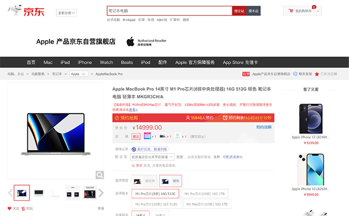Click the 预约说明 reservation info link

coord(263,127)
